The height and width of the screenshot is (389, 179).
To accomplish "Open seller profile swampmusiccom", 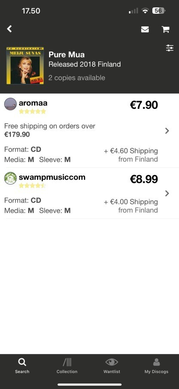I will click(x=52, y=177).
